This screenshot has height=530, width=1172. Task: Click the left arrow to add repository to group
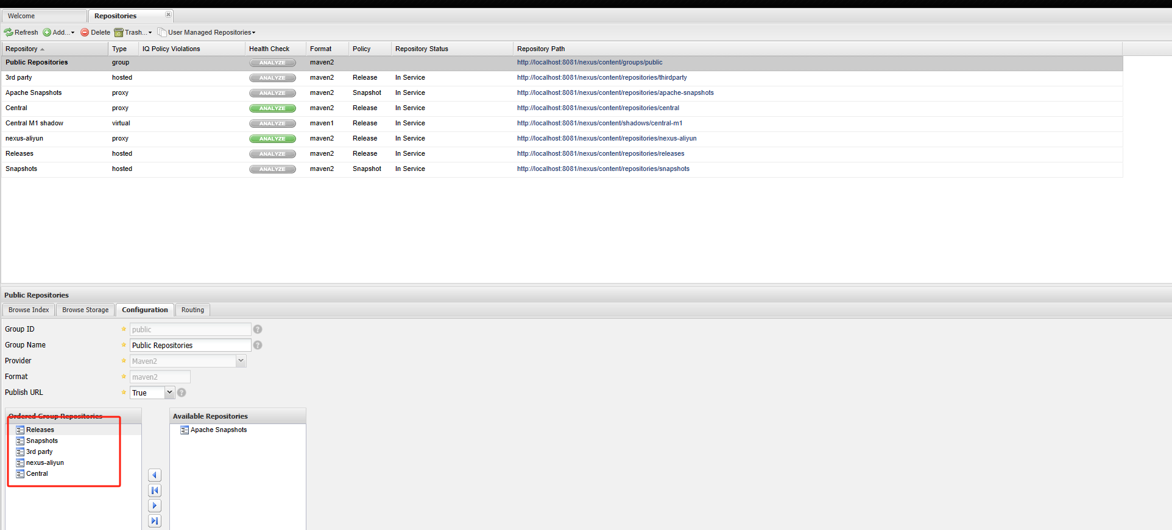155,475
